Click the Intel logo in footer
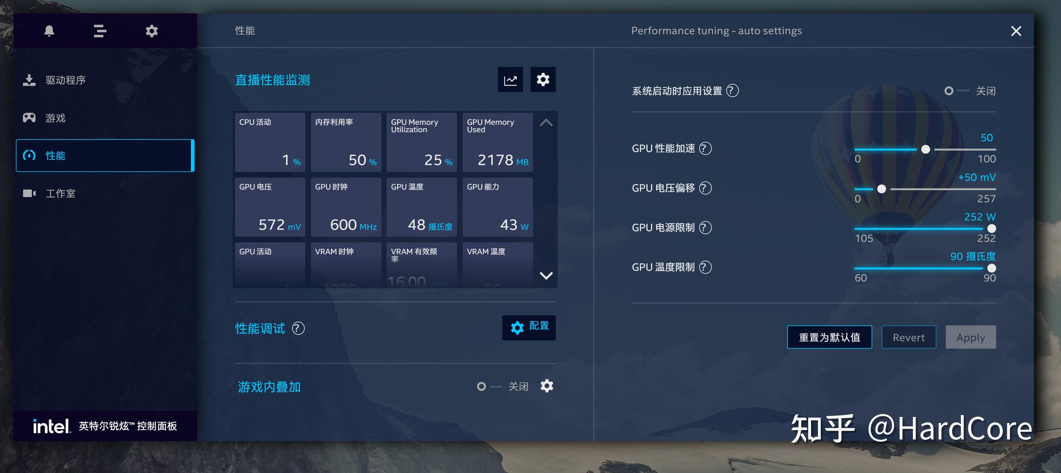The image size is (1061, 473). (x=51, y=426)
